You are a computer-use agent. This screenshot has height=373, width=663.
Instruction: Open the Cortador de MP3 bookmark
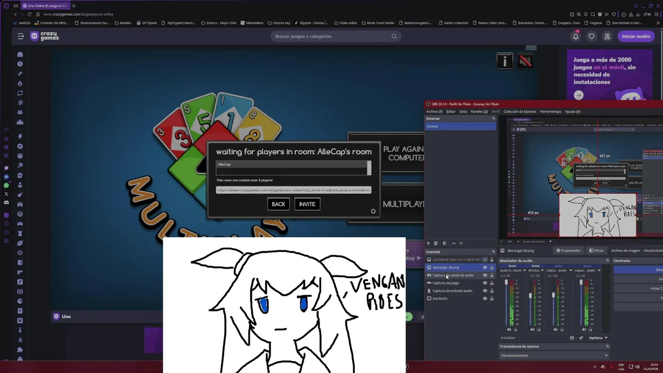pyautogui.click(x=51, y=23)
